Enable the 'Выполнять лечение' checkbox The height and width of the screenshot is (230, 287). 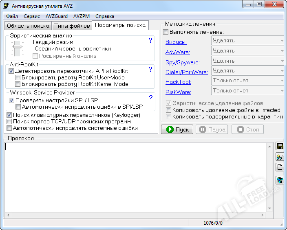[166, 32]
